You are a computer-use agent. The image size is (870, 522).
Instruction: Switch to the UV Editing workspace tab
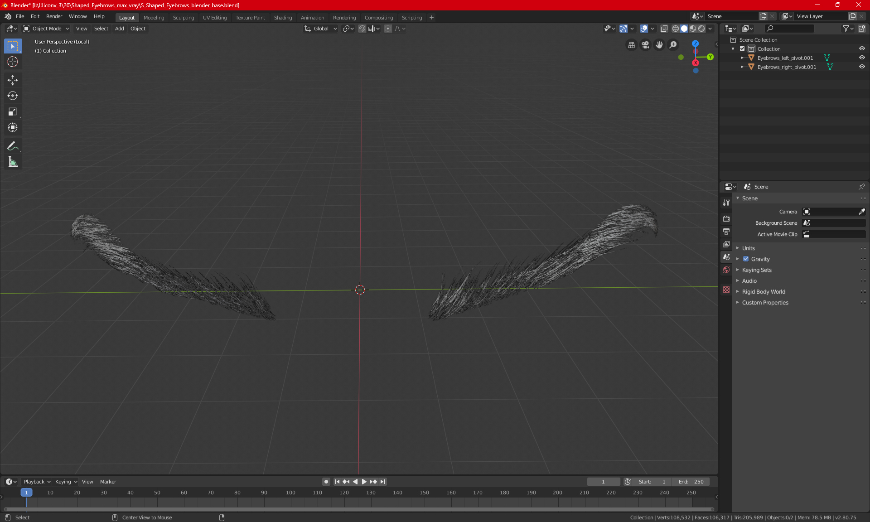pyautogui.click(x=215, y=18)
